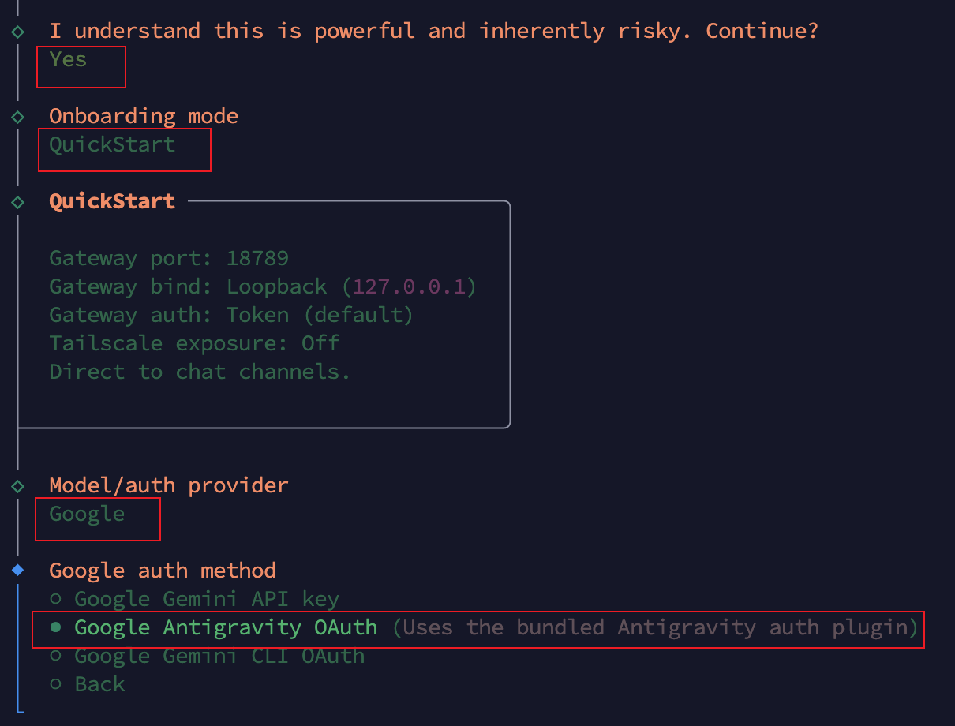Click the diamond marker next to Onboarding mode
This screenshot has height=726, width=955.
pyautogui.click(x=17, y=117)
